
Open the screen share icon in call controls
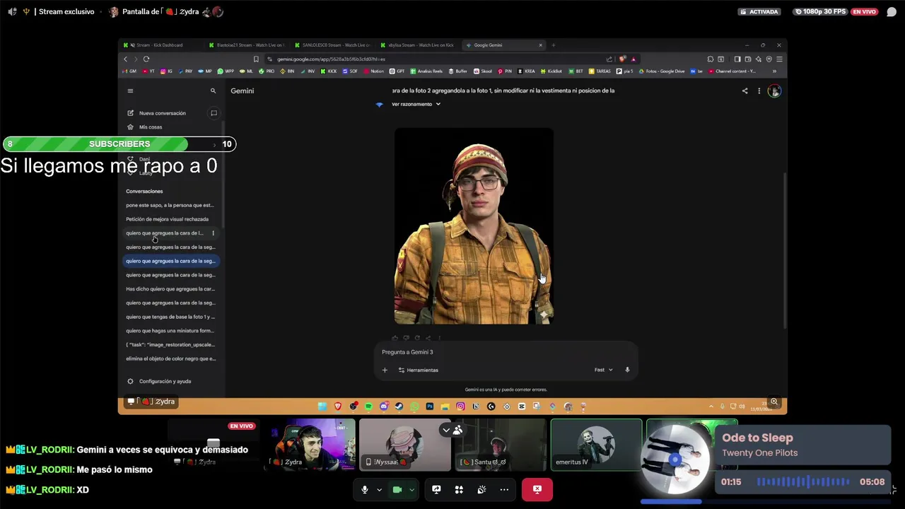point(436,489)
